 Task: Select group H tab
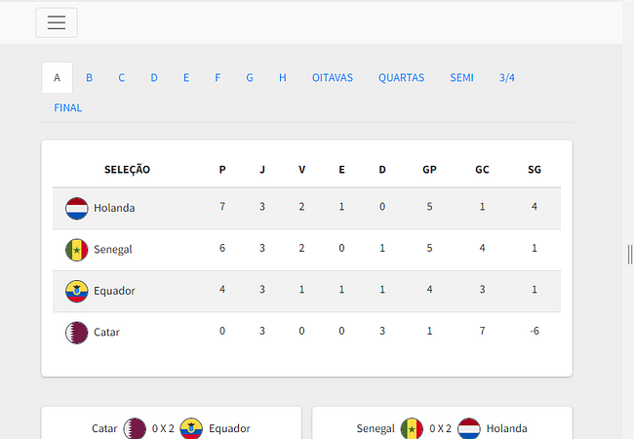pos(283,78)
